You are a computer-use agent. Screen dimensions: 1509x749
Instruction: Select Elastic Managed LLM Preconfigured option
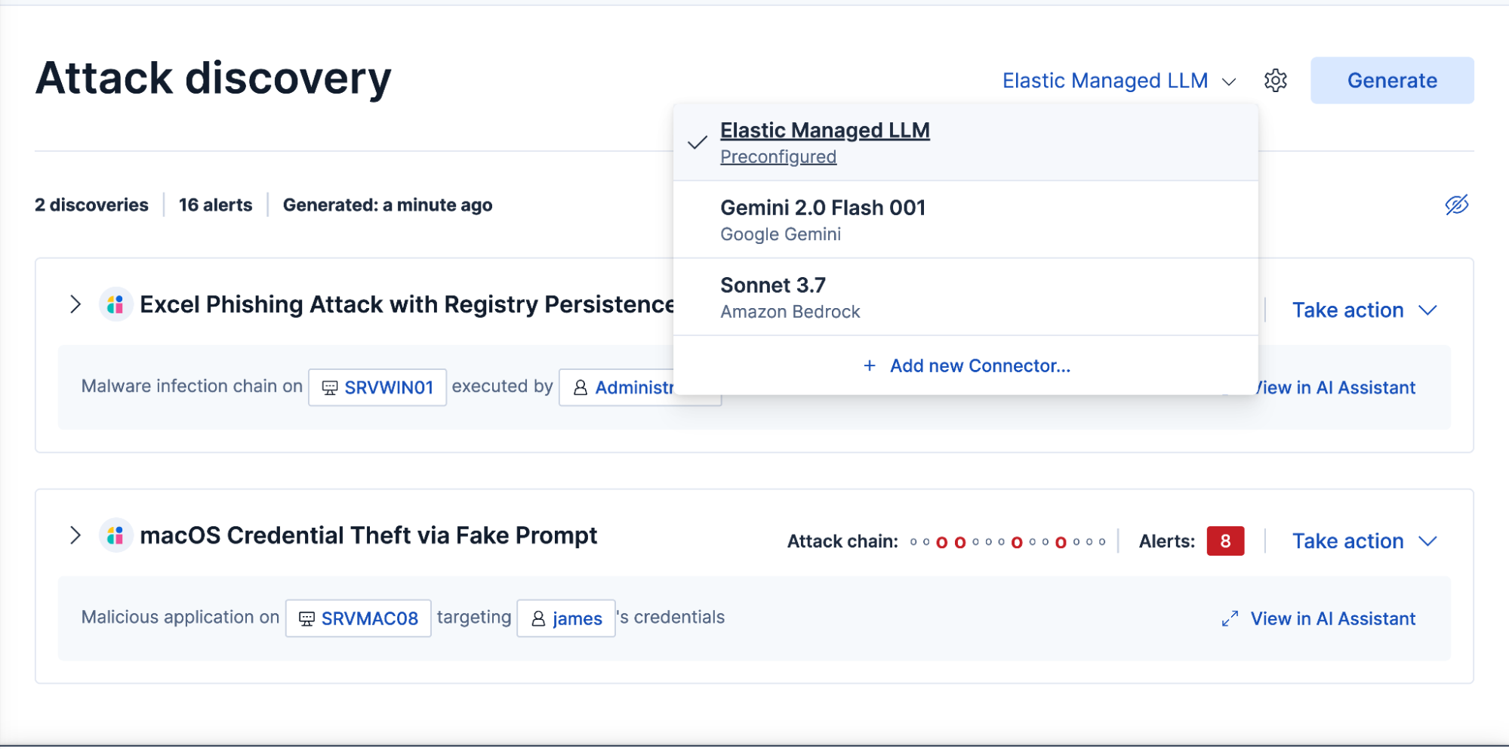(965, 143)
